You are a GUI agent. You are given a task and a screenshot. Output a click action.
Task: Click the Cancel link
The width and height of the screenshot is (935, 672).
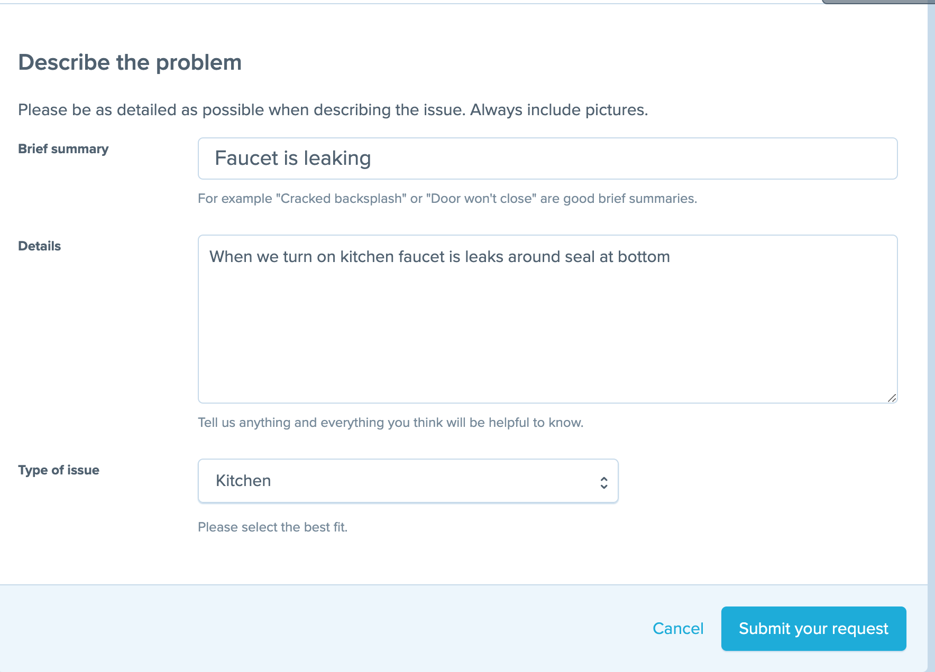coord(678,628)
